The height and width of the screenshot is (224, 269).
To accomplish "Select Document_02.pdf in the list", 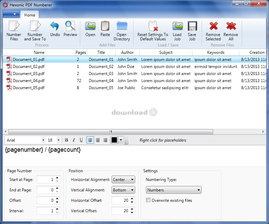I will pyautogui.click(x=134, y=66).
